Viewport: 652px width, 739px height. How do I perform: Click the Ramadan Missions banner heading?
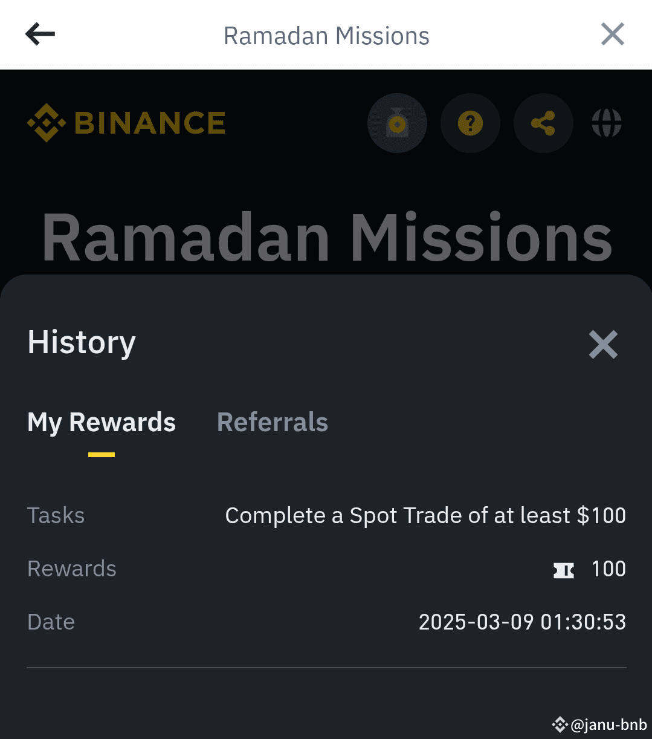[x=327, y=238]
